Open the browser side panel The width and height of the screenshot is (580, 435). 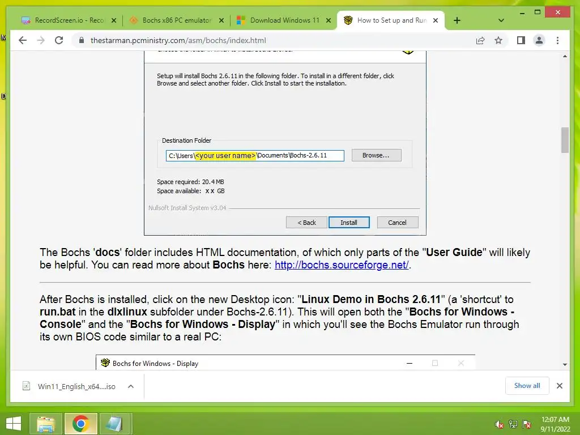(521, 40)
